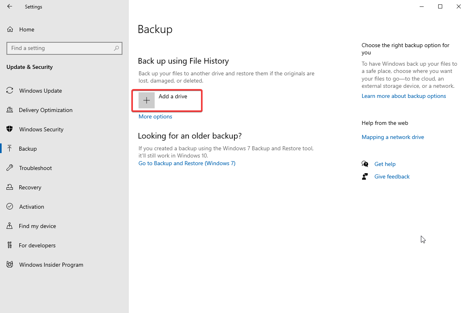The width and height of the screenshot is (468, 313).
Task: Click the back arrow in Settings
Action: pyautogui.click(x=10, y=6)
